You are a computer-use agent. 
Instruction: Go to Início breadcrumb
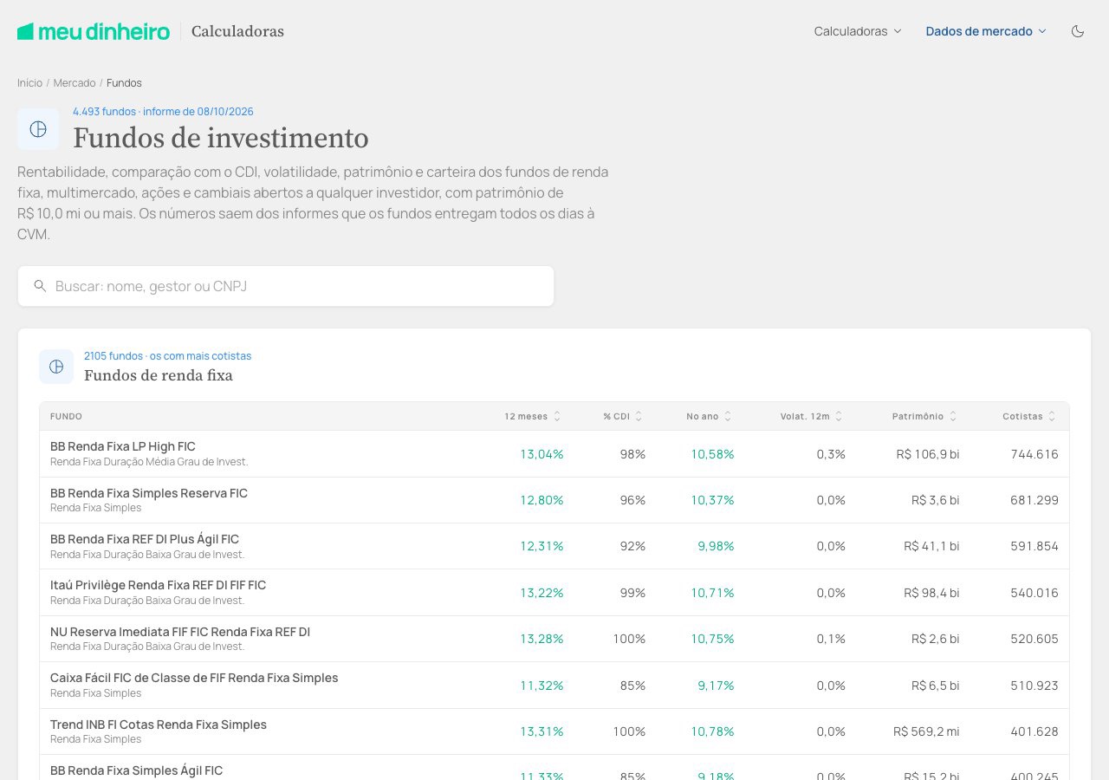coord(29,83)
